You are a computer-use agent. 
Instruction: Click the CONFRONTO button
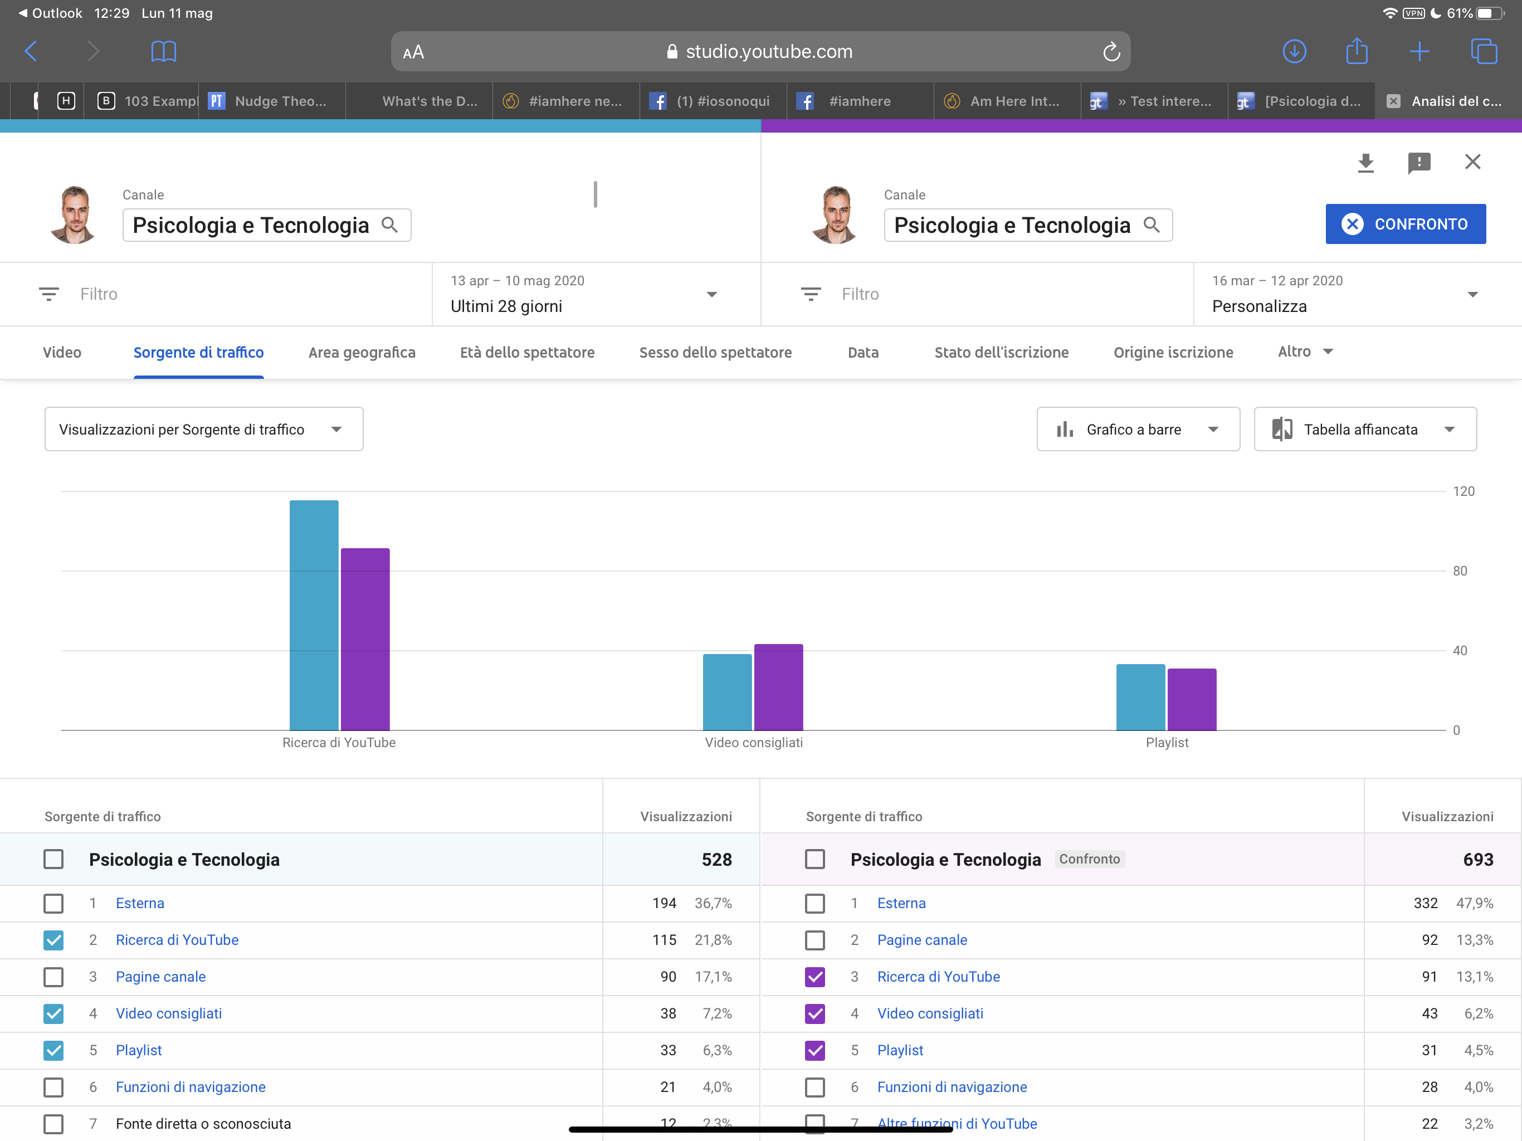(x=1405, y=223)
